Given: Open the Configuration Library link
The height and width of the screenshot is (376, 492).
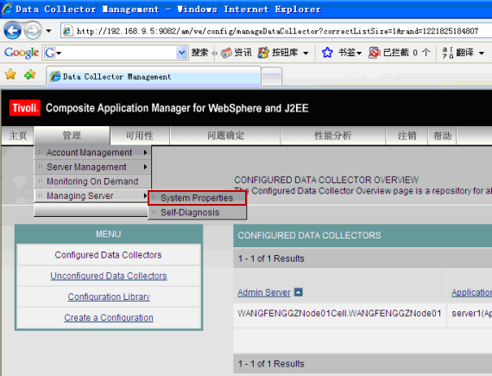Looking at the screenshot, I should (109, 296).
